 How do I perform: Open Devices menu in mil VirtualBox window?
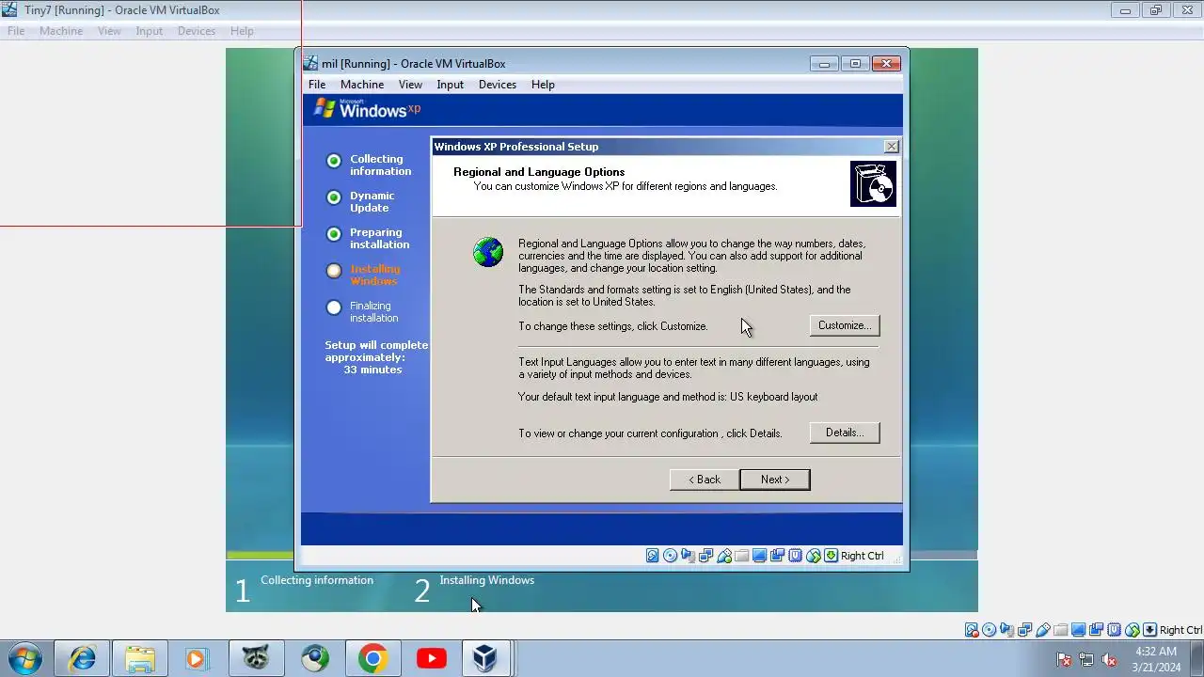click(x=498, y=85)
